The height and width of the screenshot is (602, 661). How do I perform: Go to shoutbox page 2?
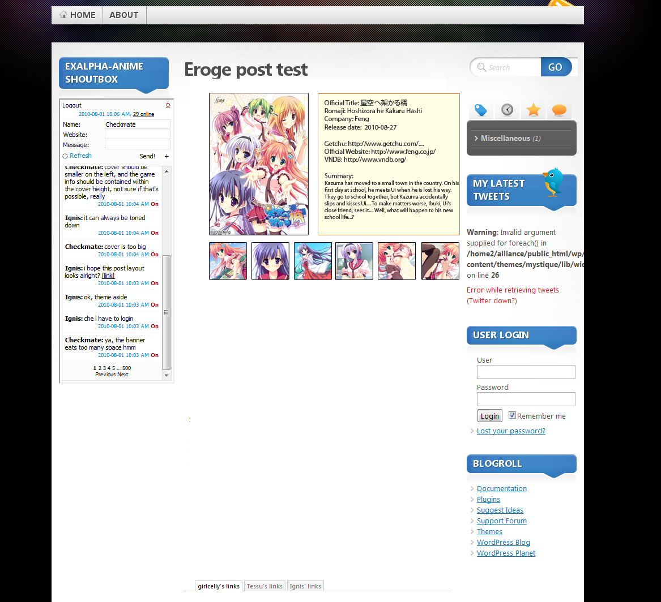[100, 368]
